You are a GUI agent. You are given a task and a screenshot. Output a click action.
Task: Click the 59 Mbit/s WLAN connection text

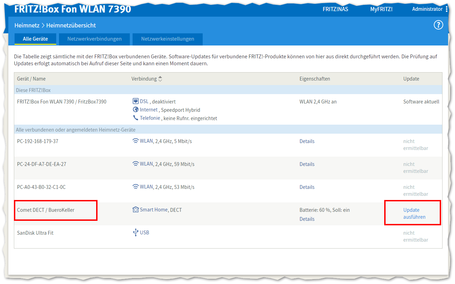click(167, 164)
